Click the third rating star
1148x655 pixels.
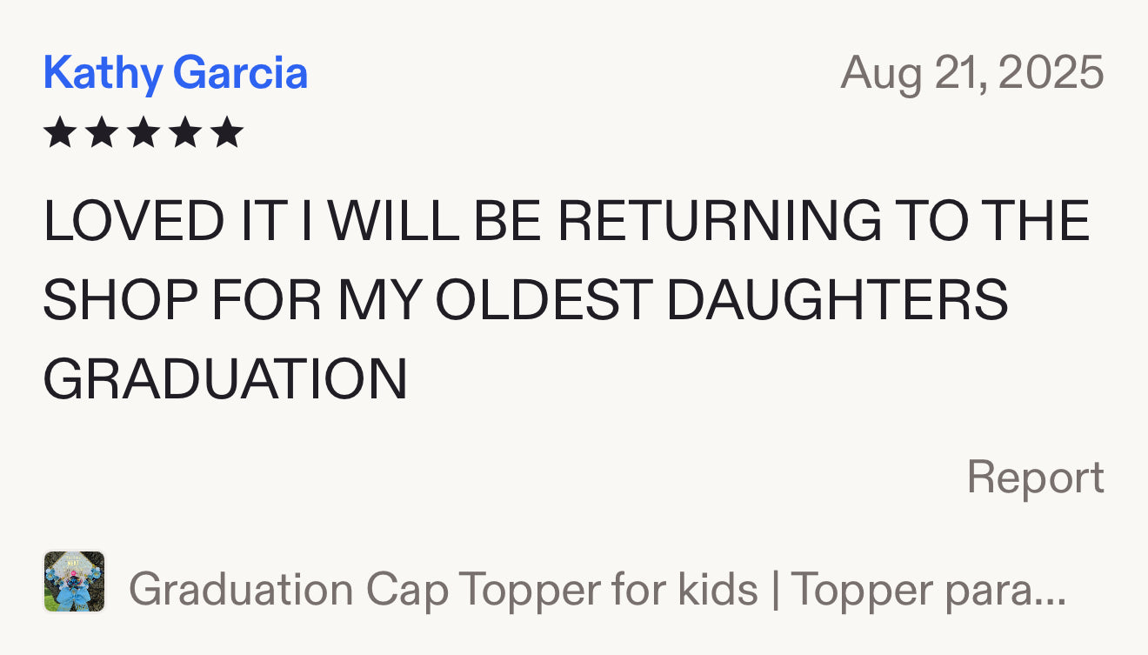click(143, 133)
